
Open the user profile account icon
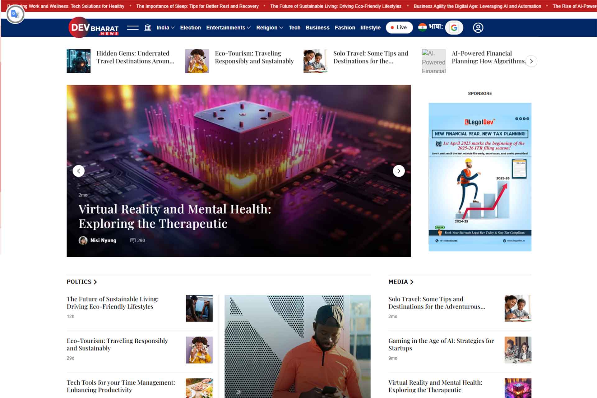478,28
